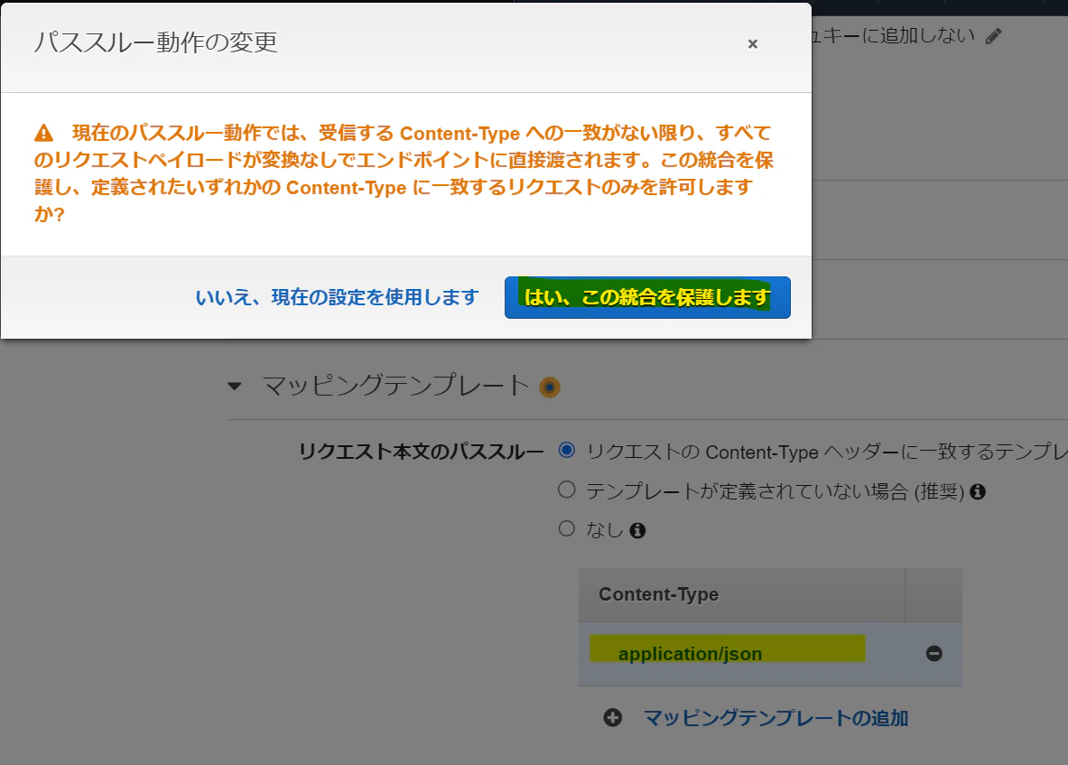Click the pencil edit icon beside キーに追加しない
Viewport: 1068px width, 765px height.
[994, 36]
